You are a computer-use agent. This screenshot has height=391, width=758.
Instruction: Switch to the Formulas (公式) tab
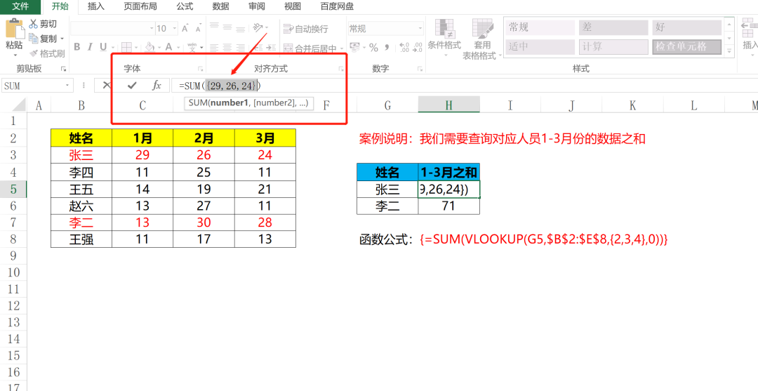(185, 6)
